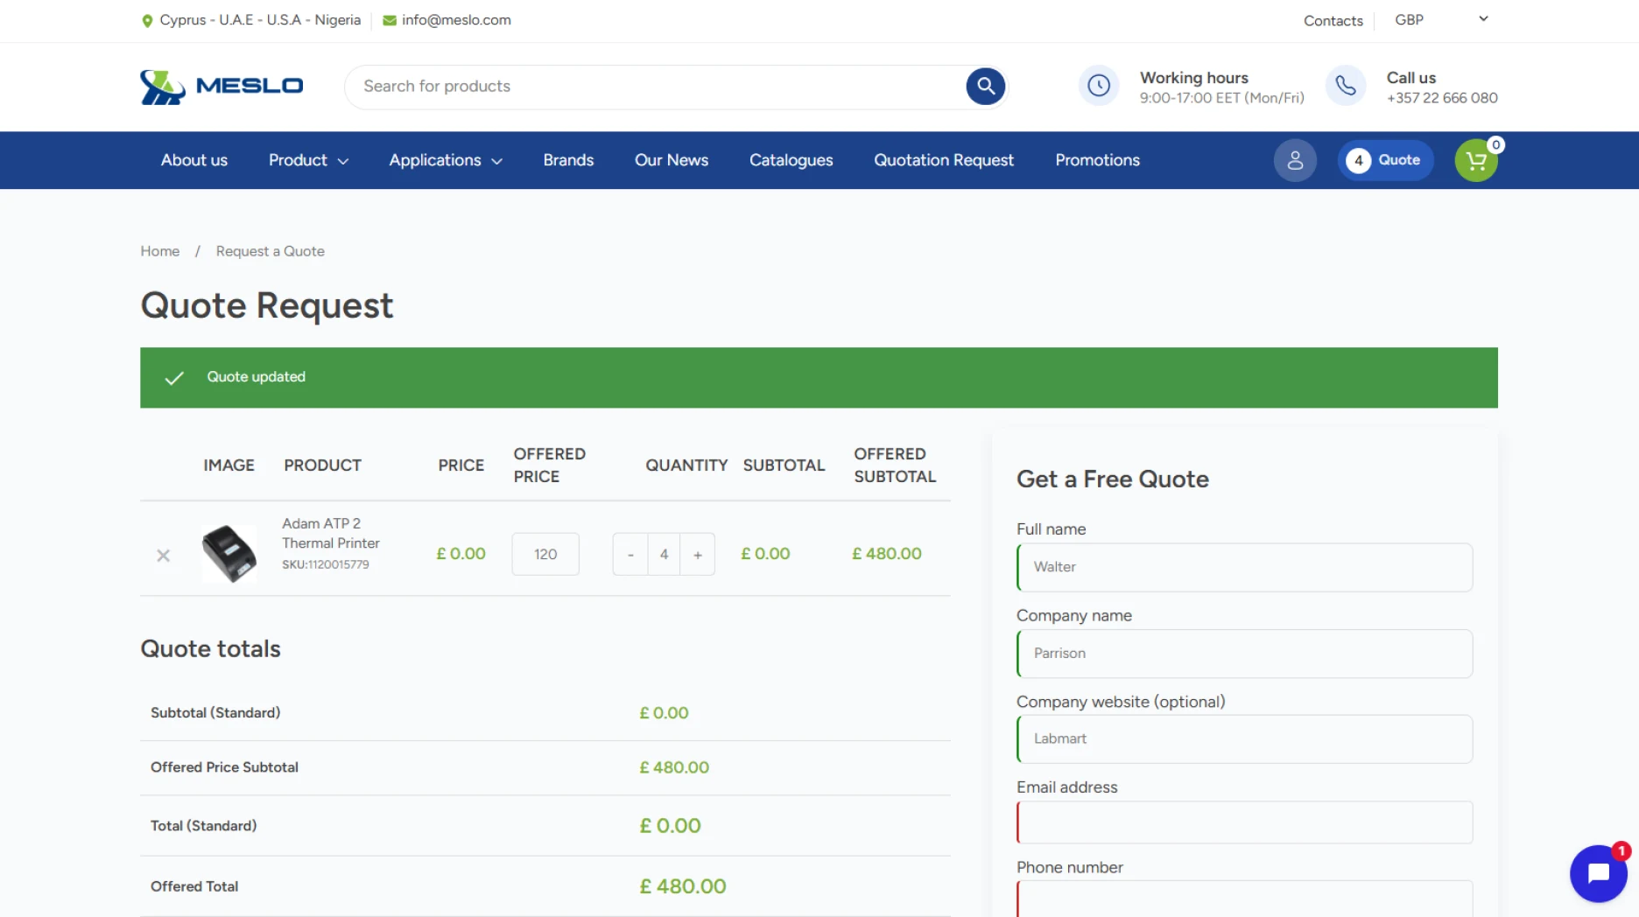Click the envelope email icon
The width and height of the screenshot is (1639, 917).
[x=390, y=20]
